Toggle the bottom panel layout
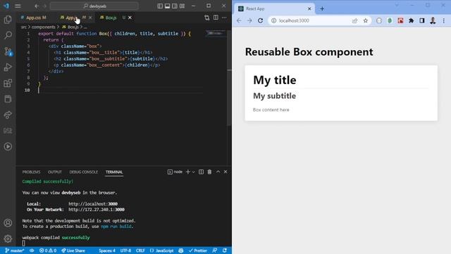This screenshot has width=451, height=254. tap(167, 6)
